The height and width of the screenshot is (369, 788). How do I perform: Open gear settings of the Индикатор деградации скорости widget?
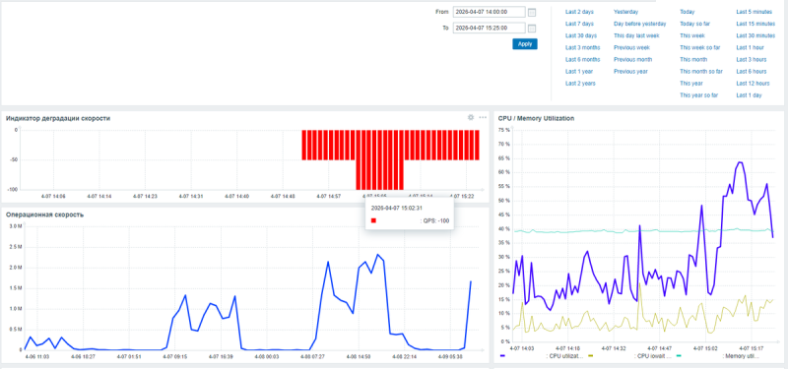[471, 117]
